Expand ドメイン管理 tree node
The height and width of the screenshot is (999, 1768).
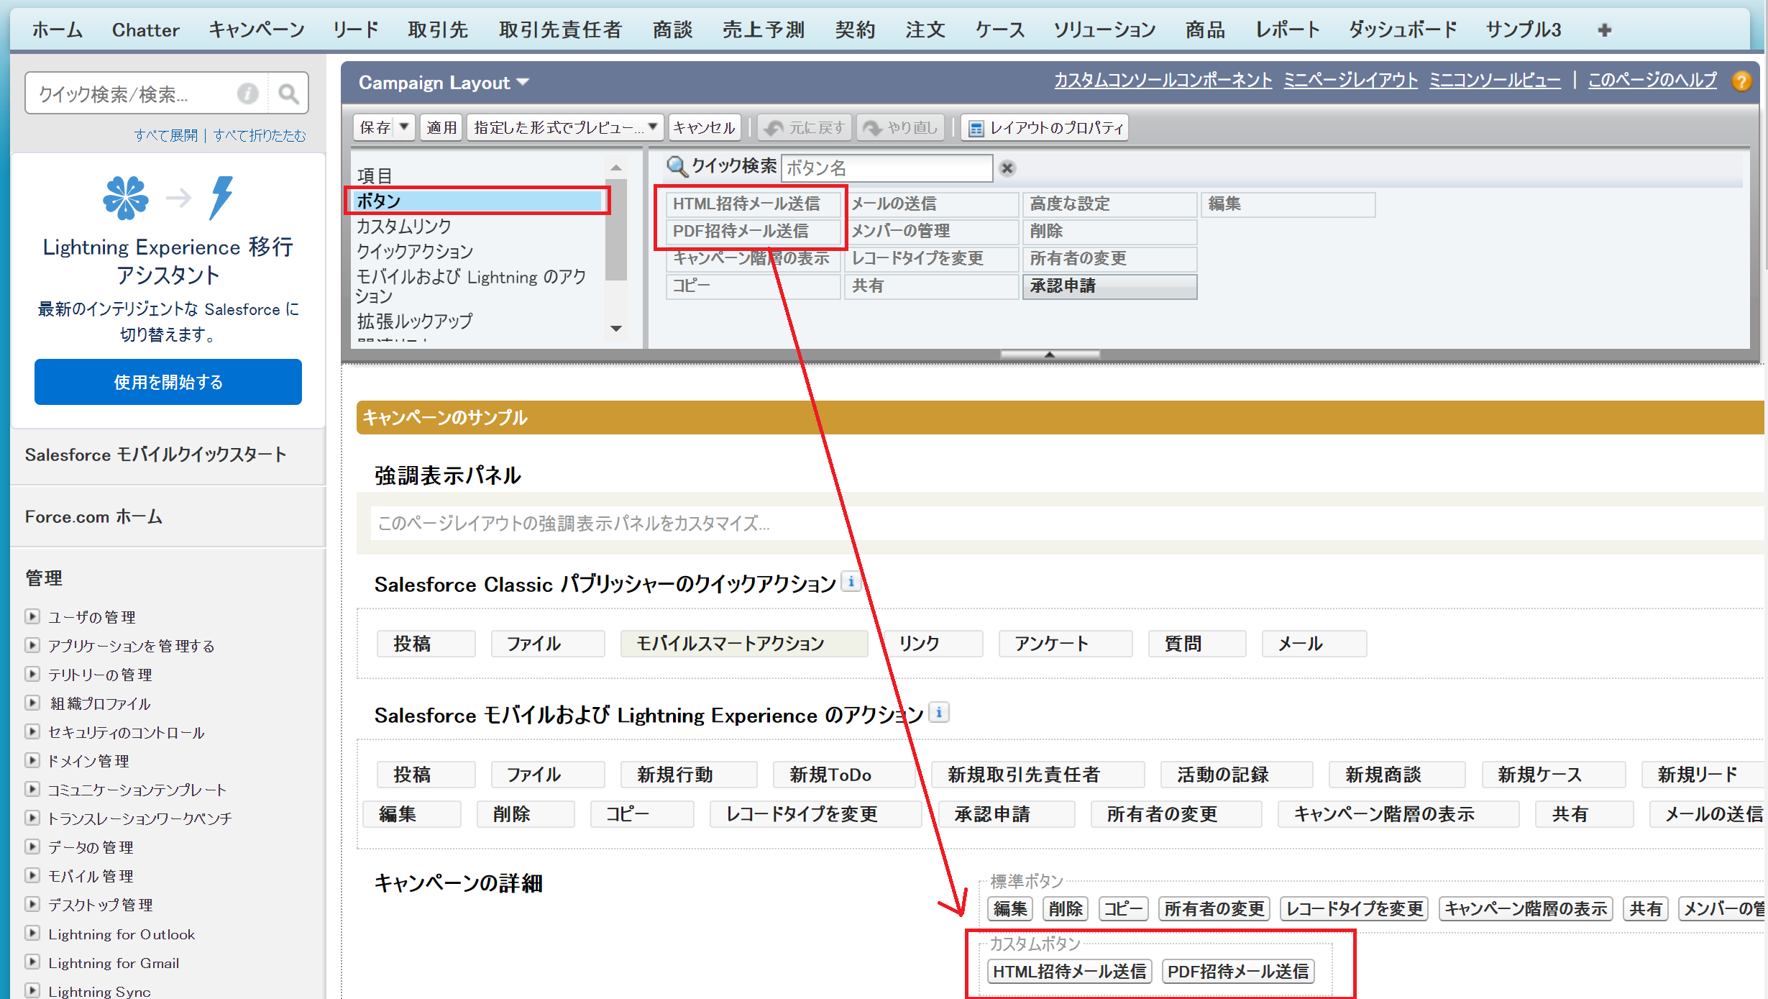(32, 760)
